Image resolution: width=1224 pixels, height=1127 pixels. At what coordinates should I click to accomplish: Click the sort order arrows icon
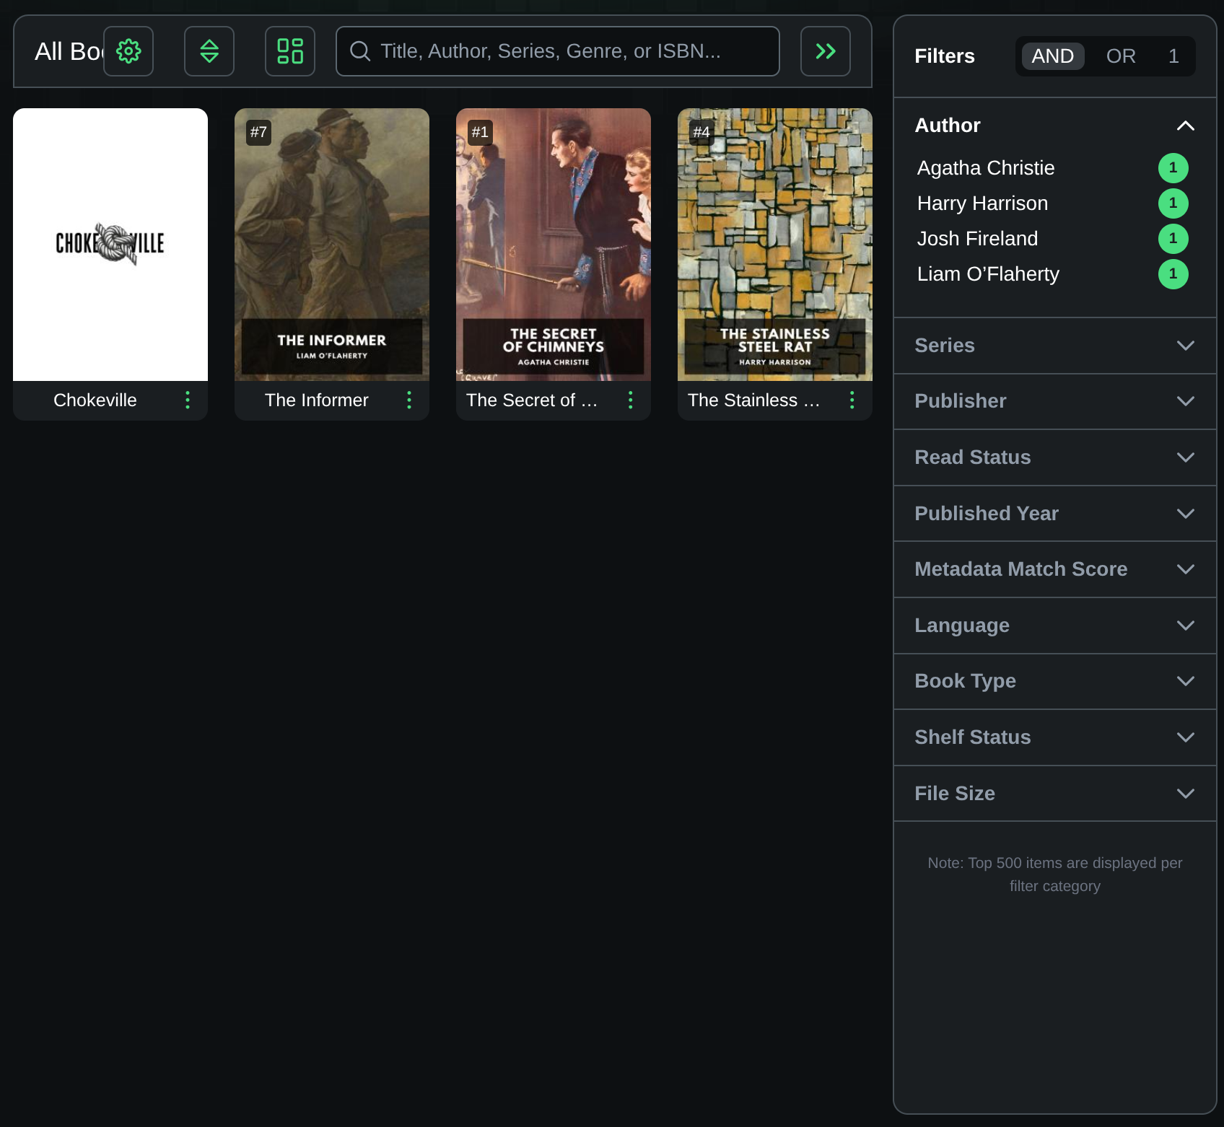[x=209, y=51]
